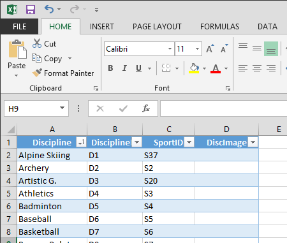Align text left

pyautogui.click(x=243, y=68)
